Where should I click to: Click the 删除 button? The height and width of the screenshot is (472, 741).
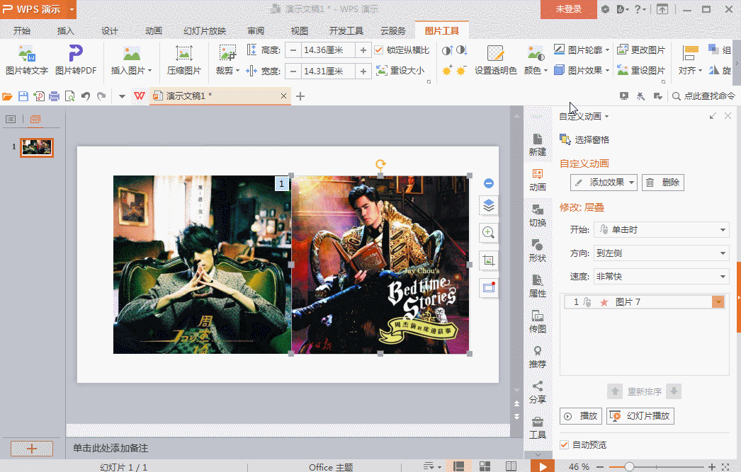(662, 183)
